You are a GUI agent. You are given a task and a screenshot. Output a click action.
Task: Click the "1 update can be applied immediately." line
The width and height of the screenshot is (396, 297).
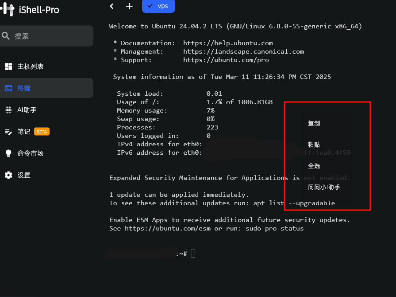[179, 195]
